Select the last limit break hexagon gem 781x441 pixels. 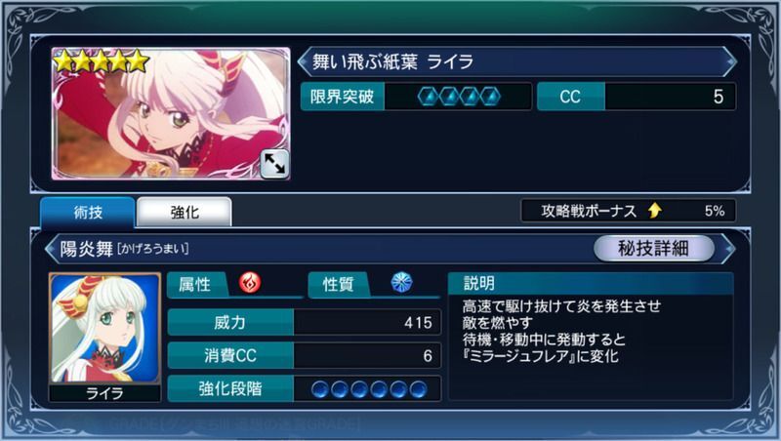click(490, 97)
